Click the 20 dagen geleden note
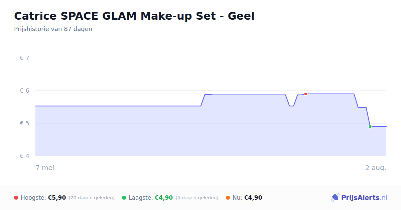This screenshot has height=210, width=401. (92, 198)
